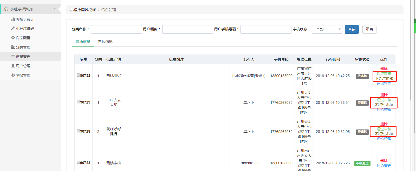Open the 审核状态 dropdown showing 全部
Viewport: 416px width, 171px height.
327,29
